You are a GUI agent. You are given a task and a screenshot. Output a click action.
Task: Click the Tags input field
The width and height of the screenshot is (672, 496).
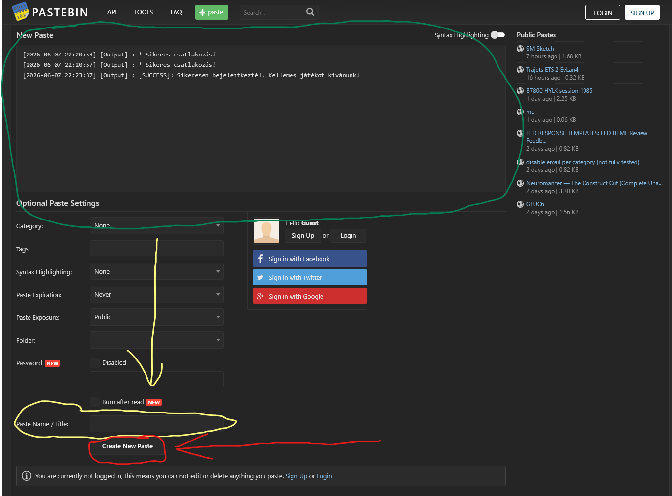(157, 248)
